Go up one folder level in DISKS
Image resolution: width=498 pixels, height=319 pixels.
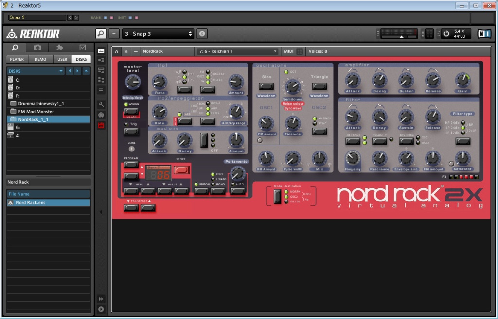[86, 71]
